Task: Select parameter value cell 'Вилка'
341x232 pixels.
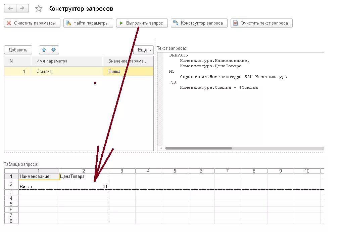Action: coord(128,71)
